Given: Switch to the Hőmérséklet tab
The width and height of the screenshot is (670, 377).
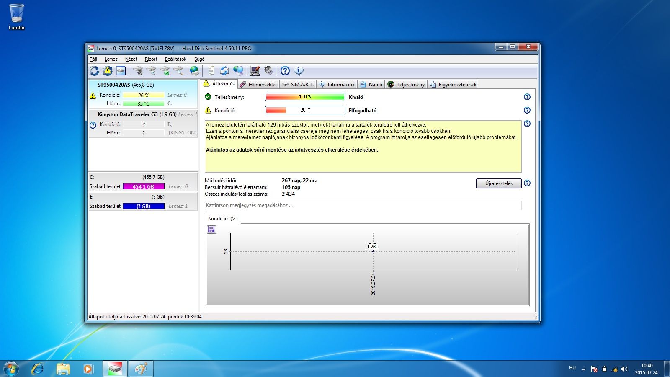Looking at the screenshot, I should (x=258, y=84).
